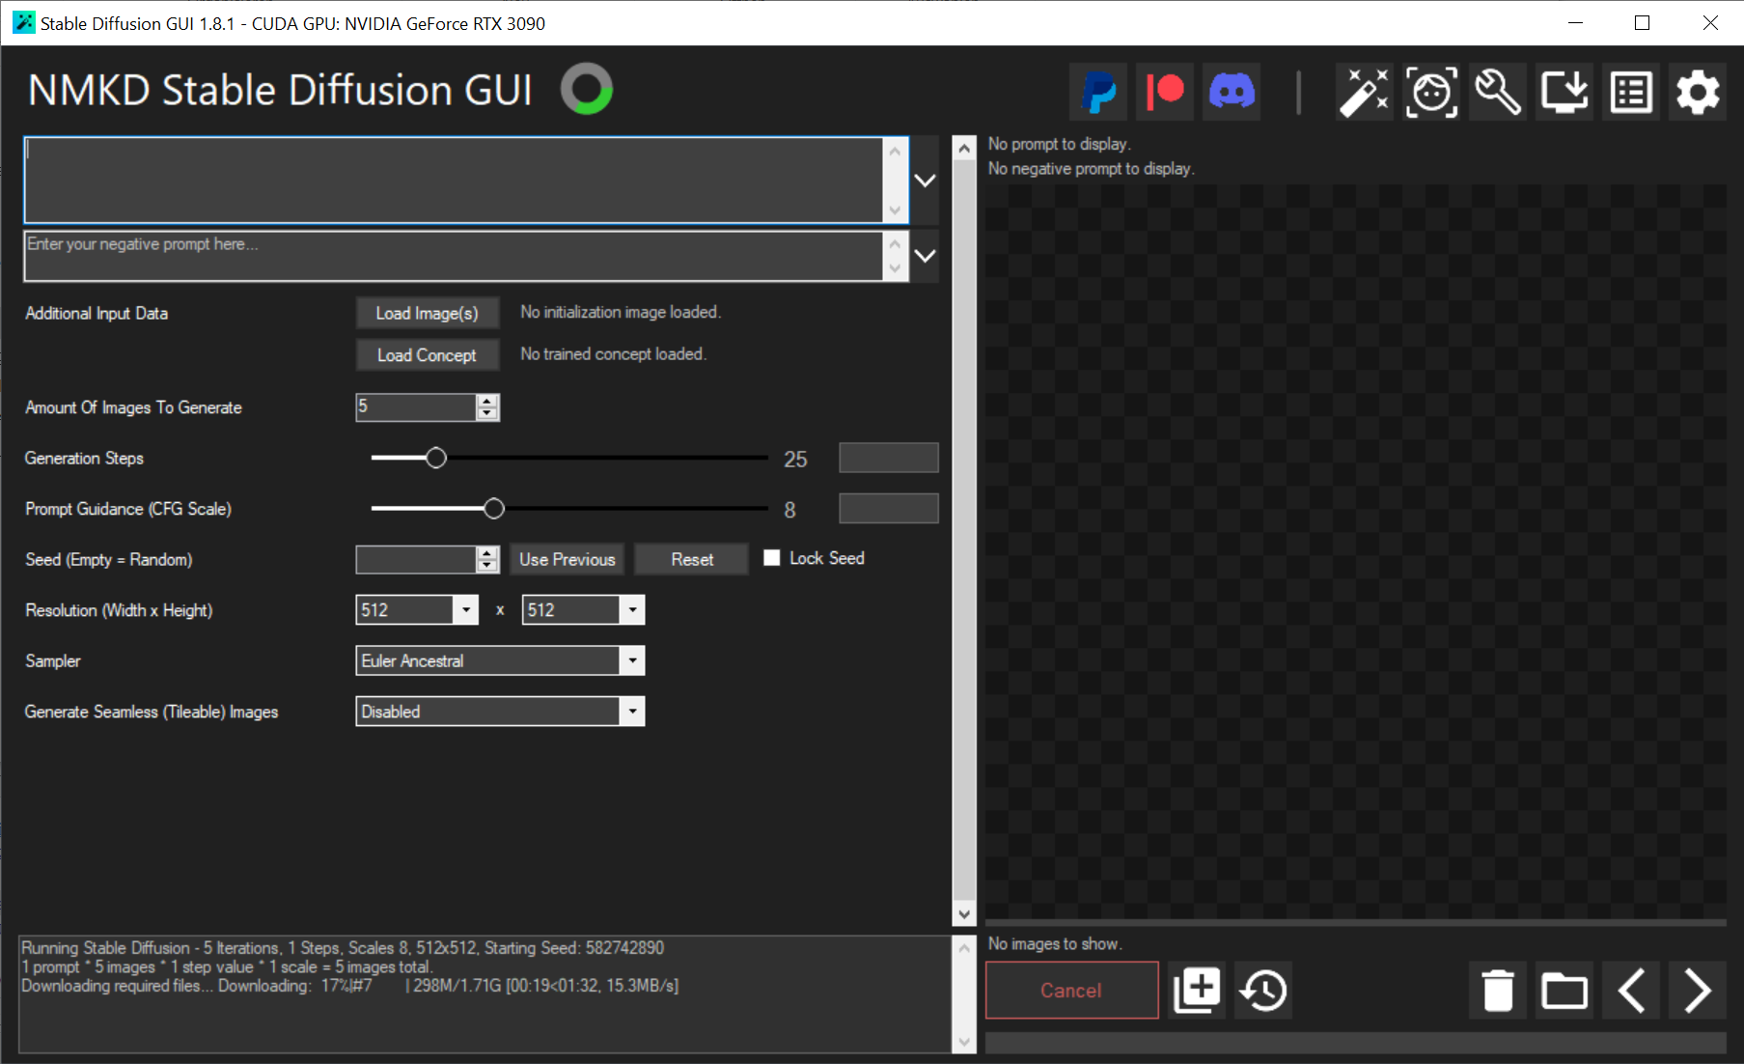Click the seed value spinner arrows
The width and height of the screenshot is (1744, 1064).
488,559
